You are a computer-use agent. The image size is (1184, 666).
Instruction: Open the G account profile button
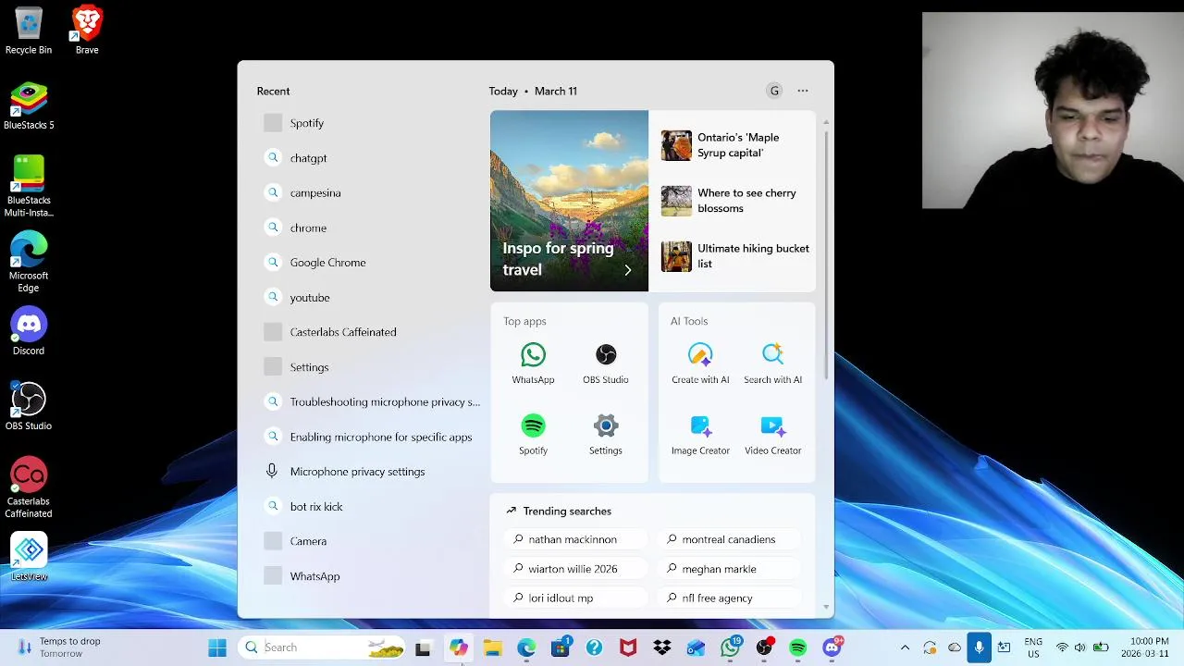tap(774, 91)
